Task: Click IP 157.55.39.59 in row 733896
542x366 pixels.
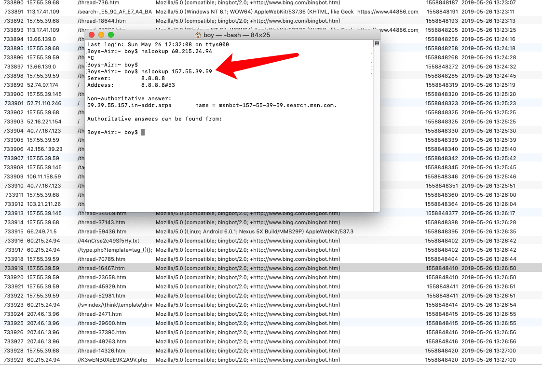Action: 43,57
